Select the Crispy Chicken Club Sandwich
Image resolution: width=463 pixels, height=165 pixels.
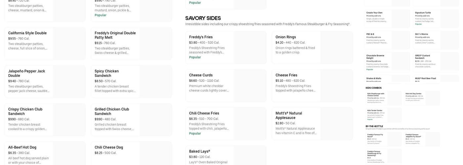(x=25, y=112)
